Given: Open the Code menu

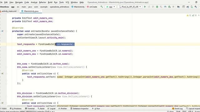Looking at the screenshot, I should (27, 2).
